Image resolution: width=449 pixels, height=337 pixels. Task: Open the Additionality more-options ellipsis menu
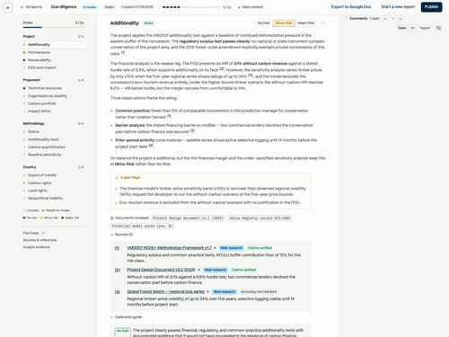coord(323,23)
